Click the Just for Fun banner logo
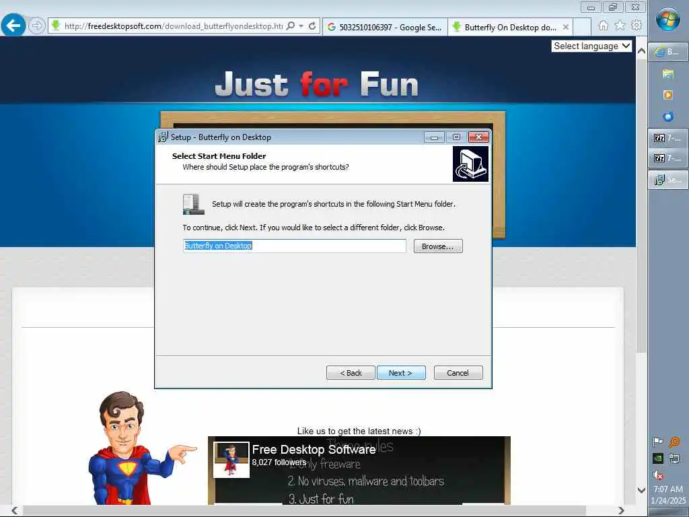Viewport: 689px width, 517px height. [316, 83]
